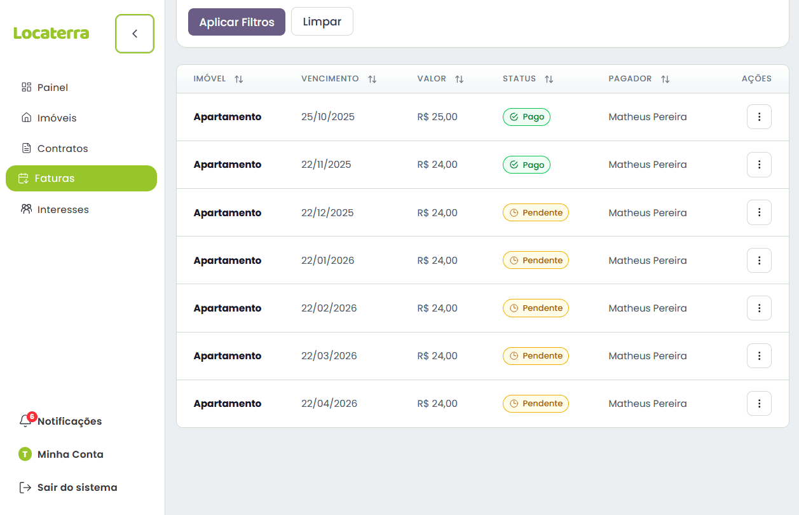Click the Minha Conta avatar icon
The height and width of the screenshot is (515, 799).
coord(25,454)
